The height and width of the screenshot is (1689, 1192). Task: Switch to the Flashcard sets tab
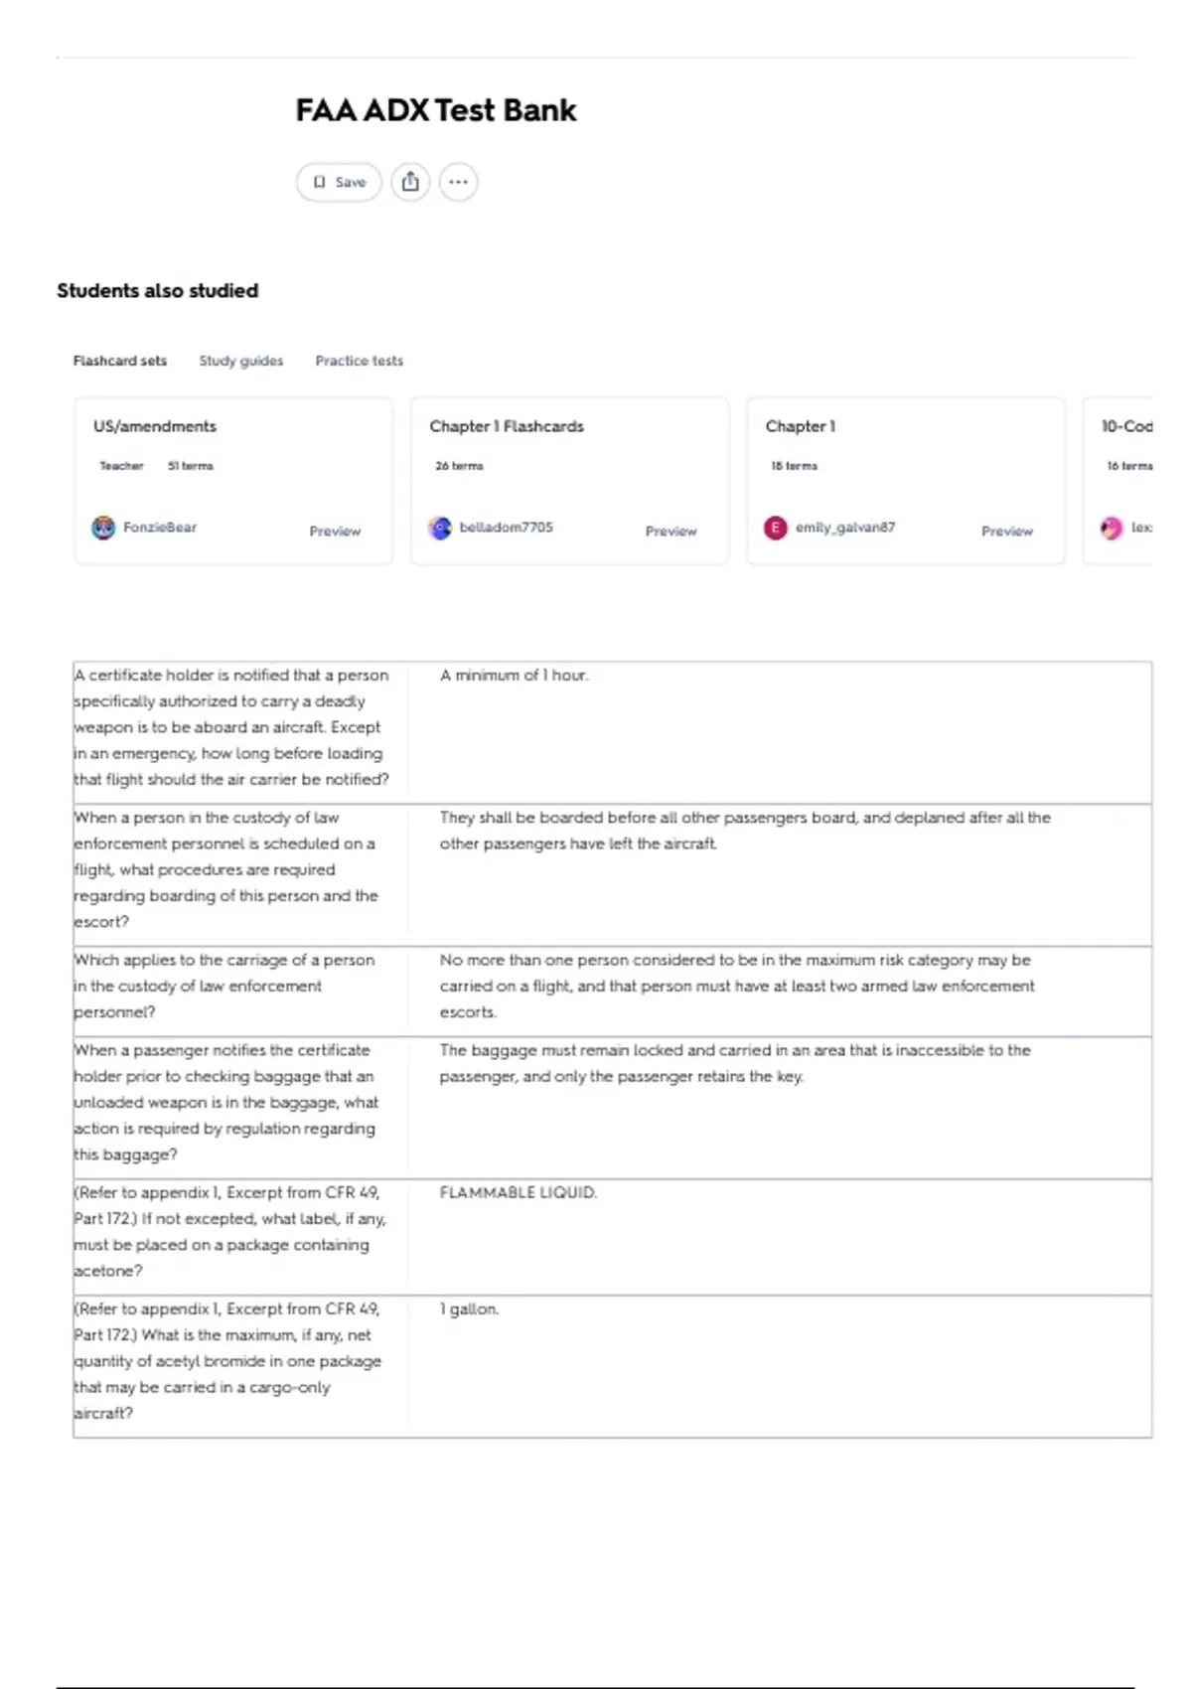pyautogui.click(x=120, y=361)
